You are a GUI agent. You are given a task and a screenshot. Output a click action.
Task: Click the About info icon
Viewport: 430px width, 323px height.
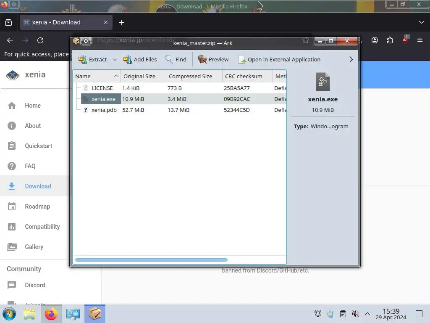pyautogui.click(x=12, y=126)
